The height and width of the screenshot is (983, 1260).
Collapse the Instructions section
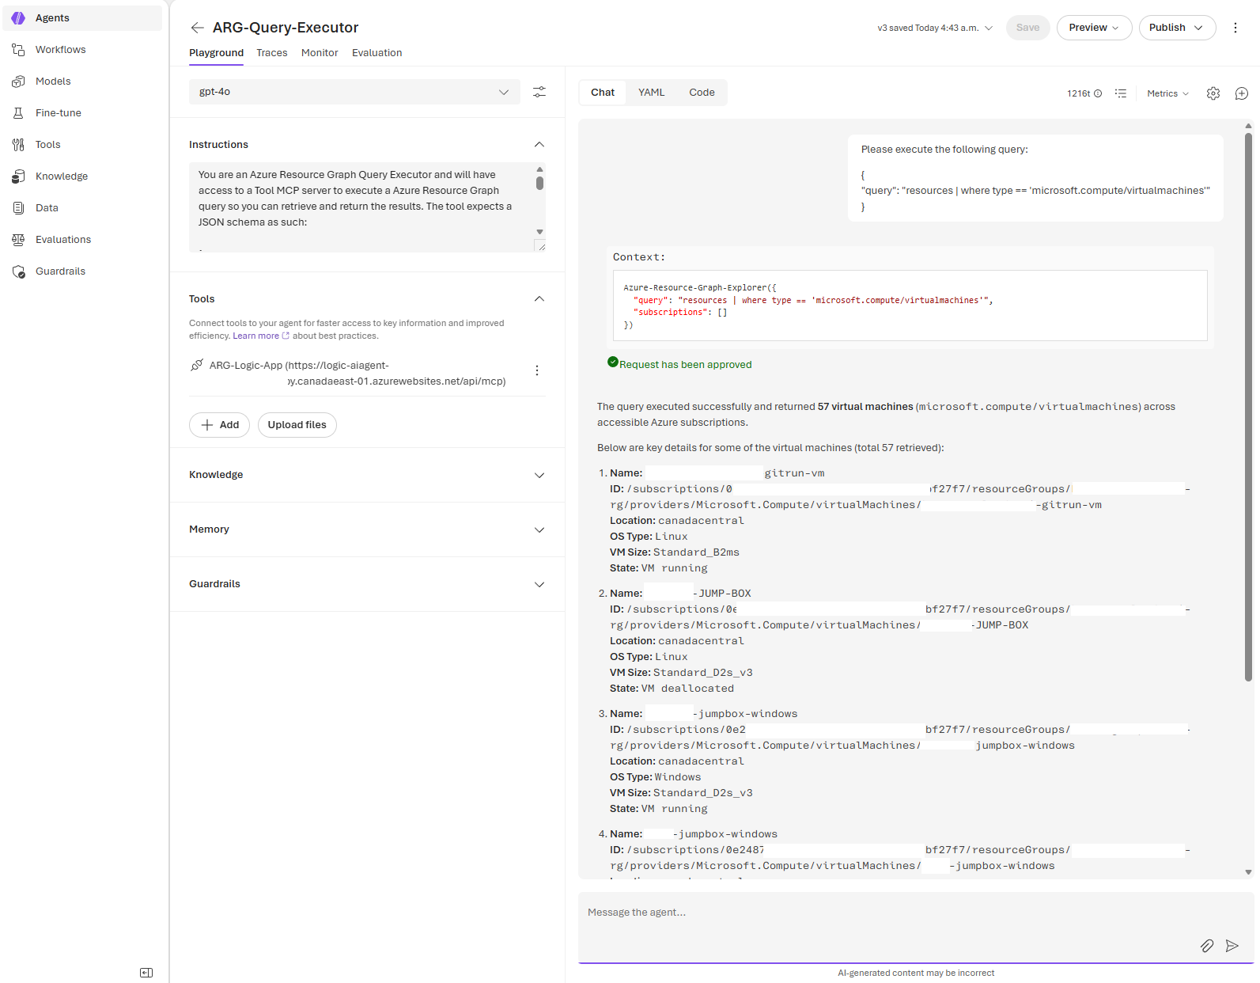(x=539, y=145)
